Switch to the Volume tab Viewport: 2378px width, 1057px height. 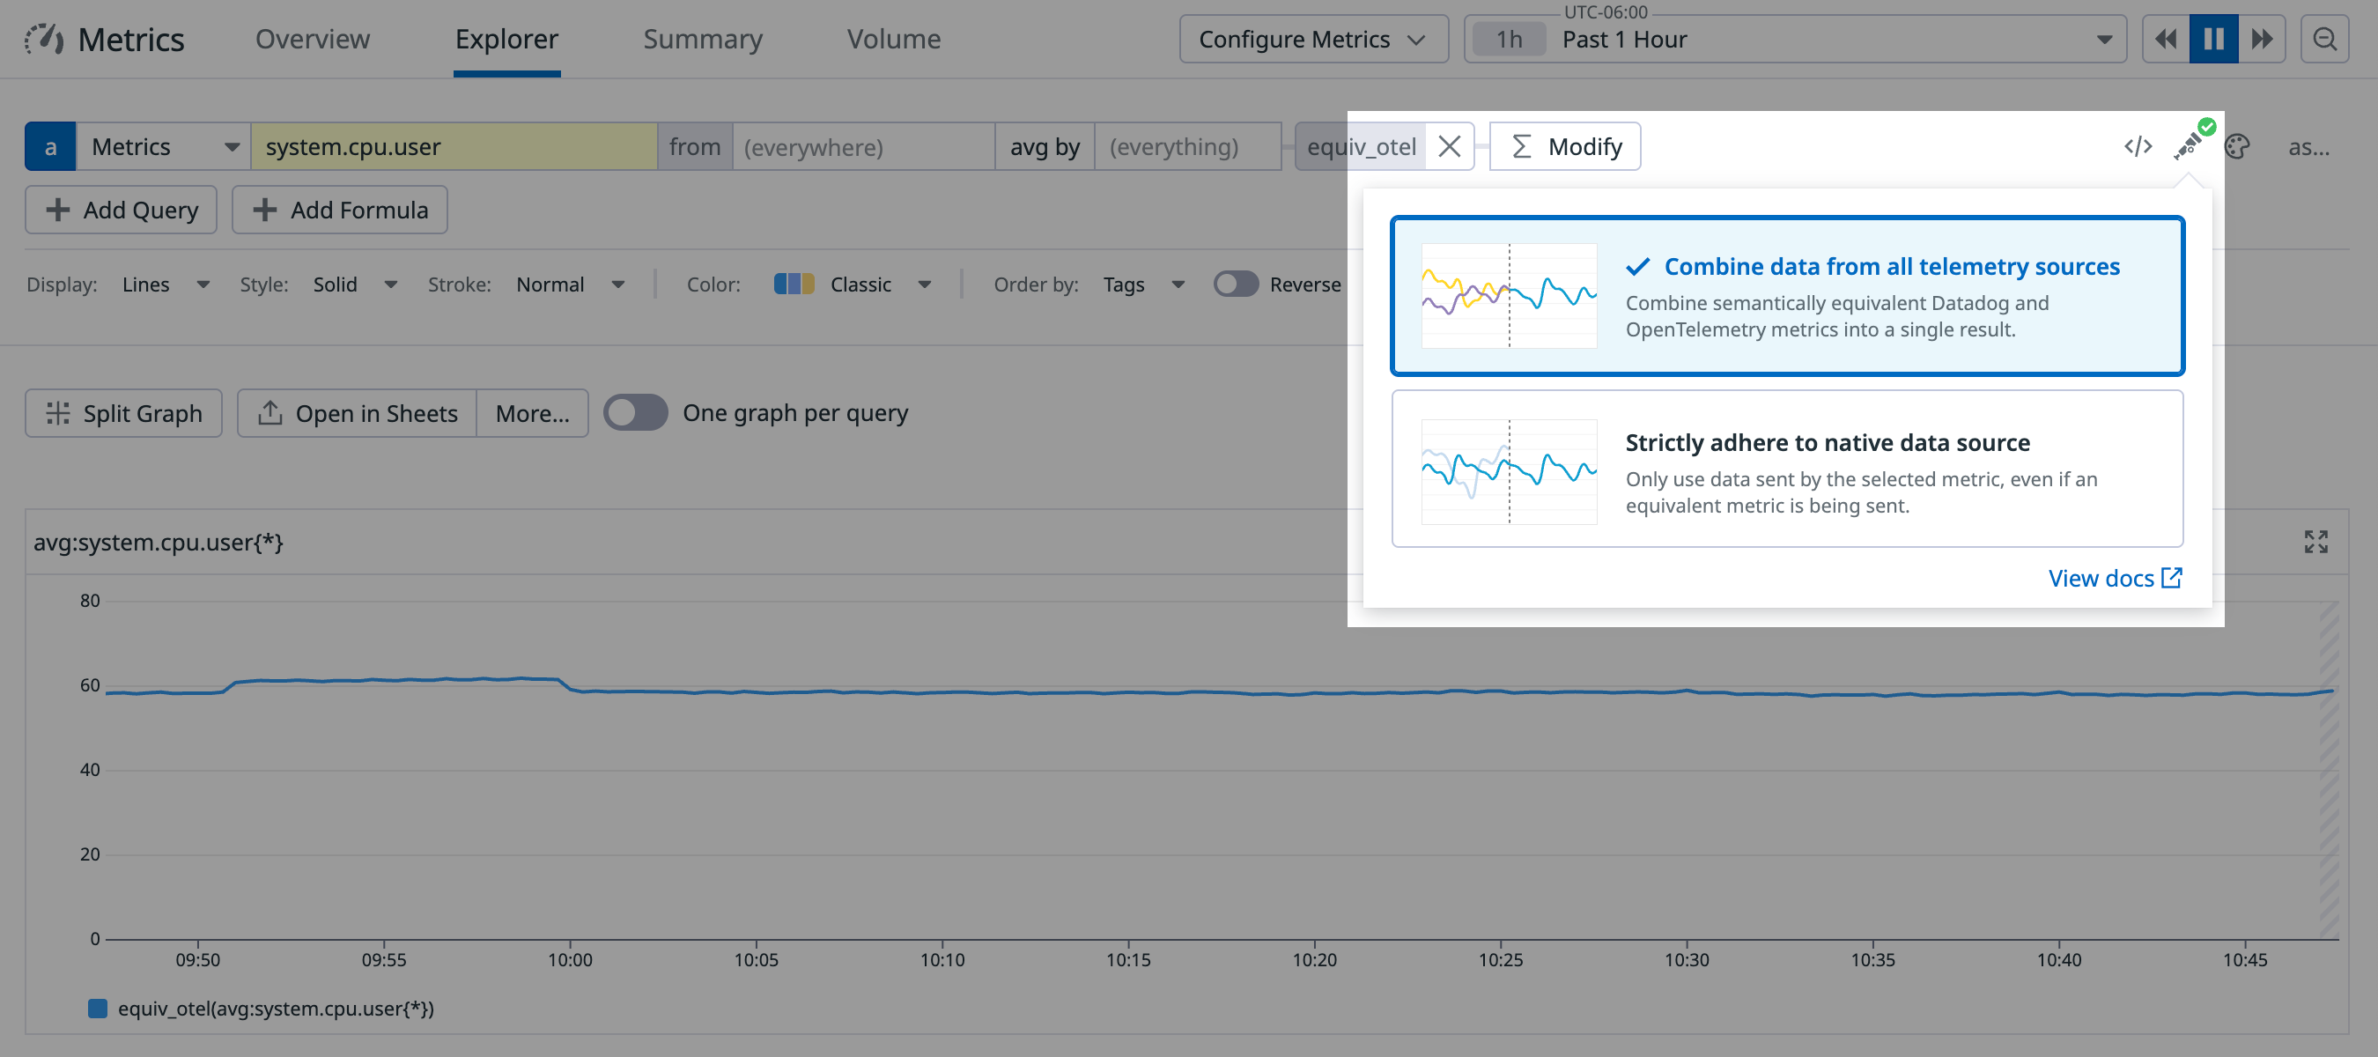point(893,39)
